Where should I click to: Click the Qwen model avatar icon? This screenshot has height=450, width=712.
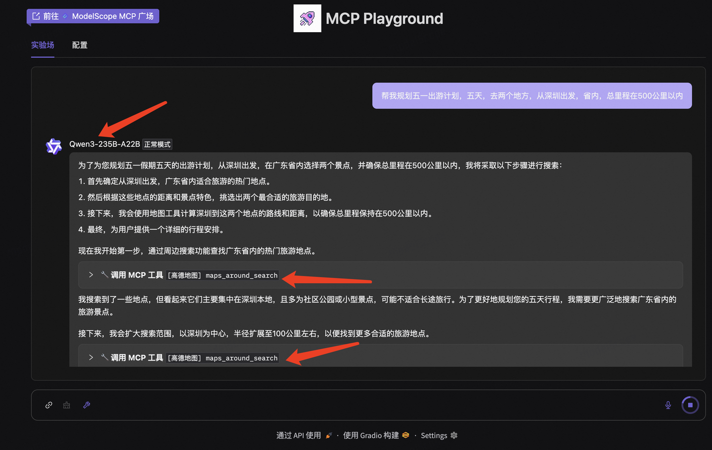tap(53, 146)
